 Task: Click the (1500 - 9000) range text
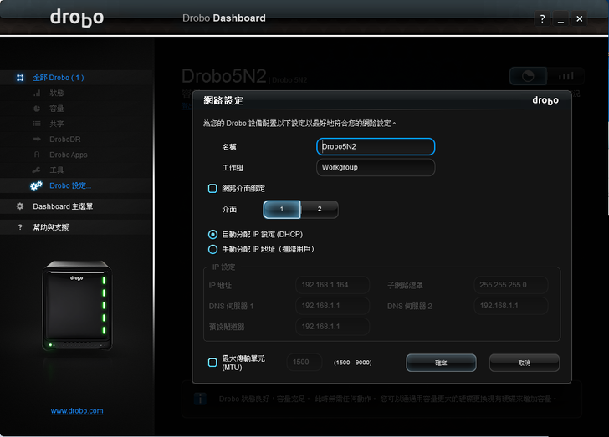(353, 363)
